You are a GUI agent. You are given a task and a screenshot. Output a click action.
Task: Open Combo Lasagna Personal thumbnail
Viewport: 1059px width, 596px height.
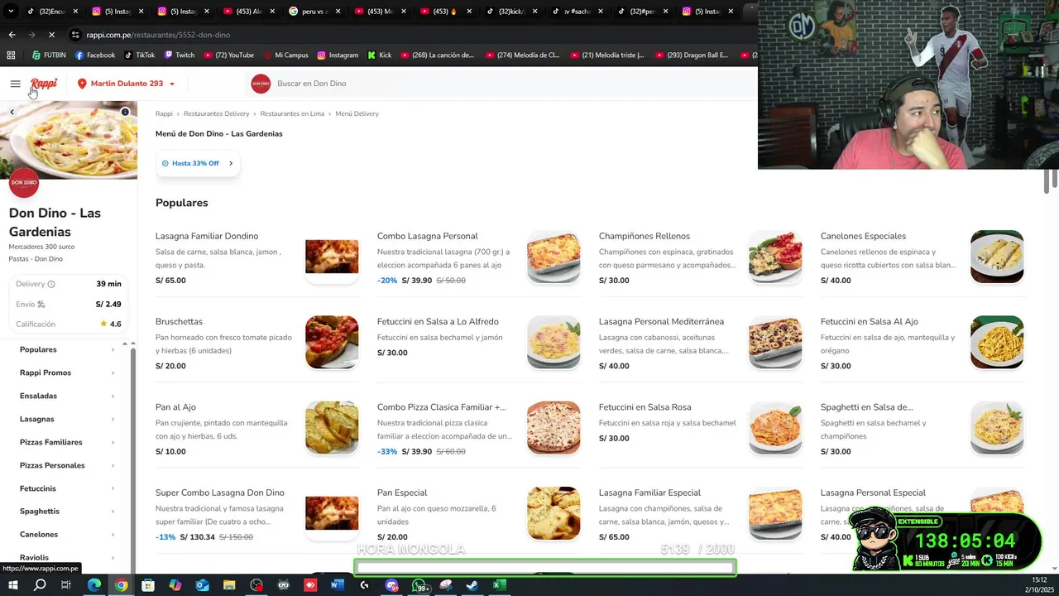tap(553, 257)
